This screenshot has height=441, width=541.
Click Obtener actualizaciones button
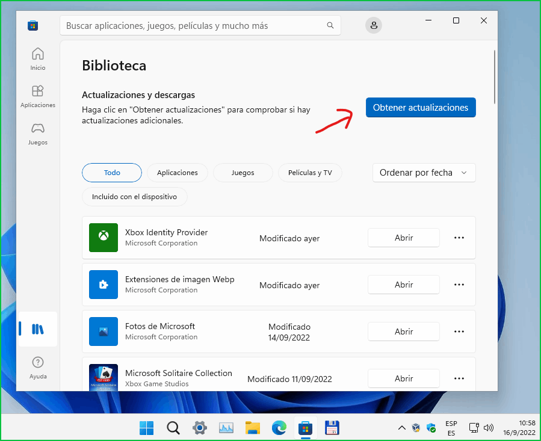pos(421,107)
